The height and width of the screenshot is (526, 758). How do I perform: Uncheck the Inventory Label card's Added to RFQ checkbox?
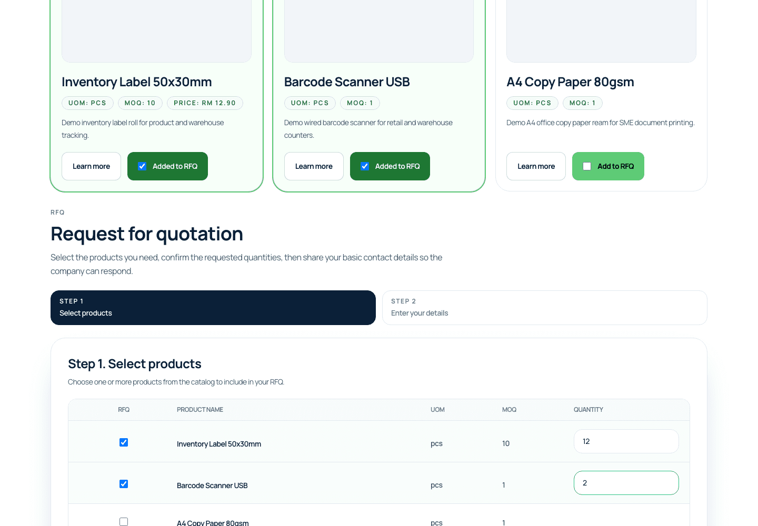coord(142,166)
